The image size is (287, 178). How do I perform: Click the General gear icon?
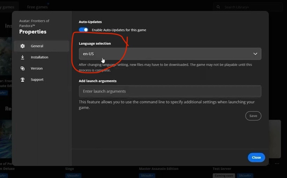tap(23, 46)
